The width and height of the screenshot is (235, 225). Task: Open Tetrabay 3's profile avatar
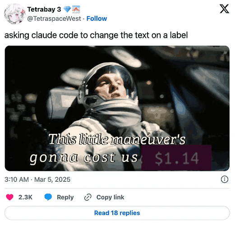pyautogui.click(x=15, y=14)
